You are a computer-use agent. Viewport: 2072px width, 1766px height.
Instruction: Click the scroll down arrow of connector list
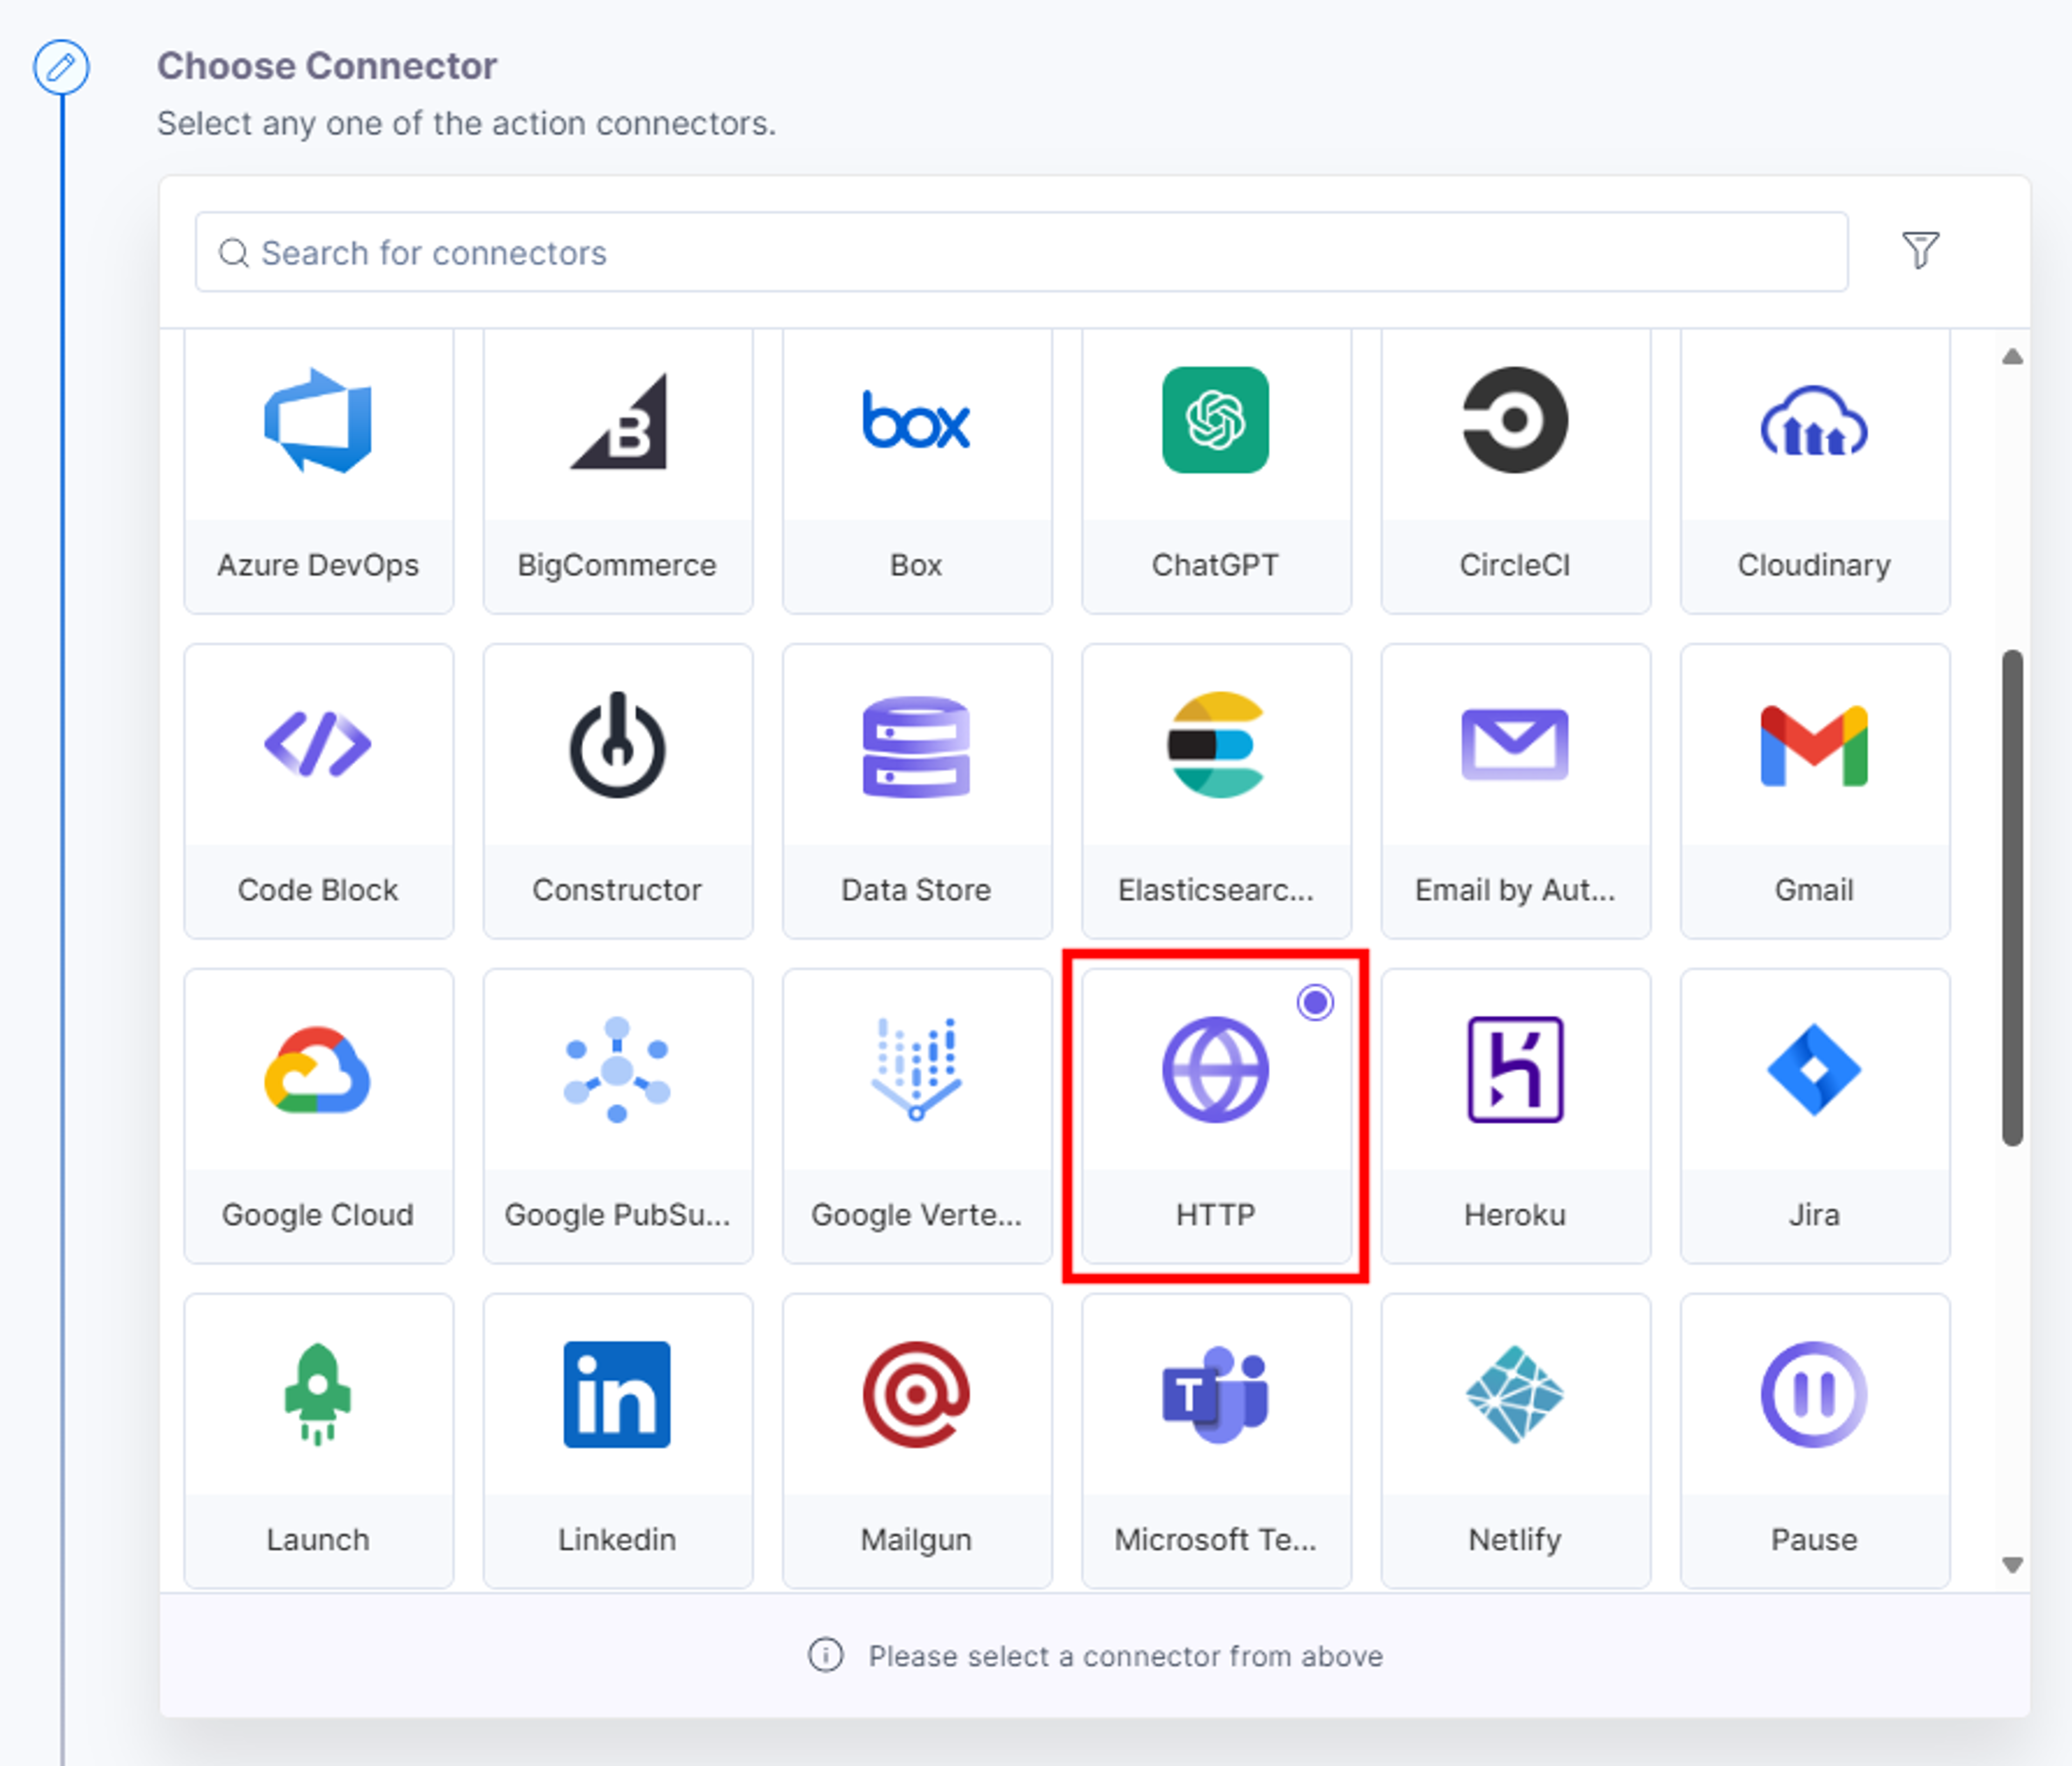point(2013,1564)
